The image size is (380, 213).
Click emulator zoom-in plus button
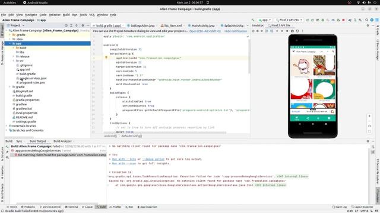369,116
